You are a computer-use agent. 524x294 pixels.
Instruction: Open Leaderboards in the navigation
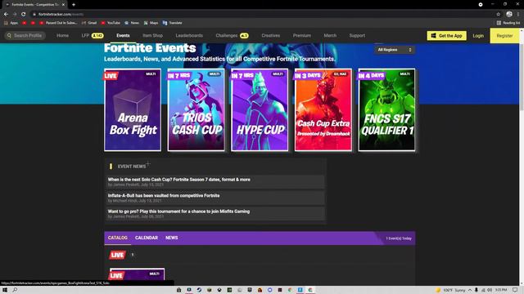pyautogui.click(x=189, y=36)
